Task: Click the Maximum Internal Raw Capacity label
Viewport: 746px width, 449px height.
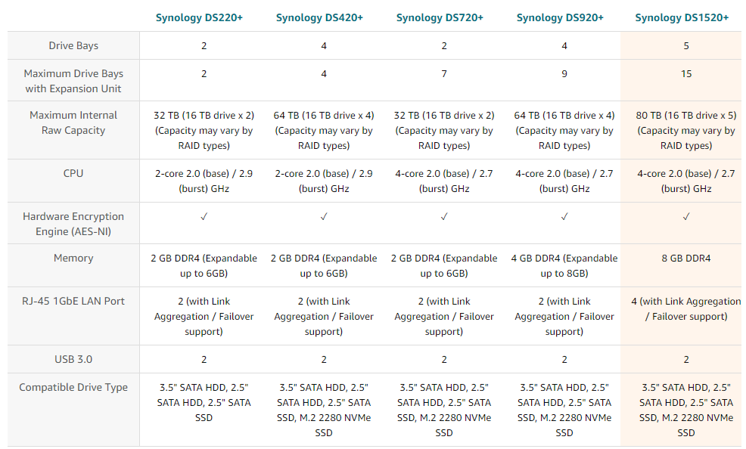Action: point(73,122)
